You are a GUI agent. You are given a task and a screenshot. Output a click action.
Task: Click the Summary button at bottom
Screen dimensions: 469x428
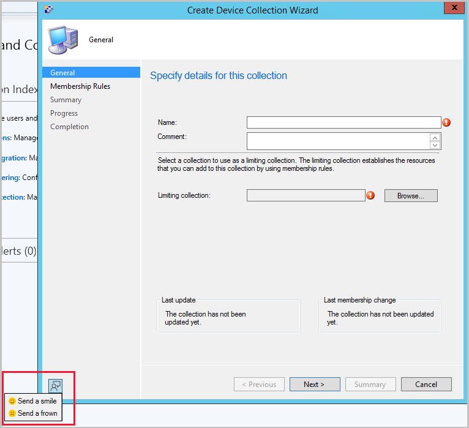coord(370,384)
